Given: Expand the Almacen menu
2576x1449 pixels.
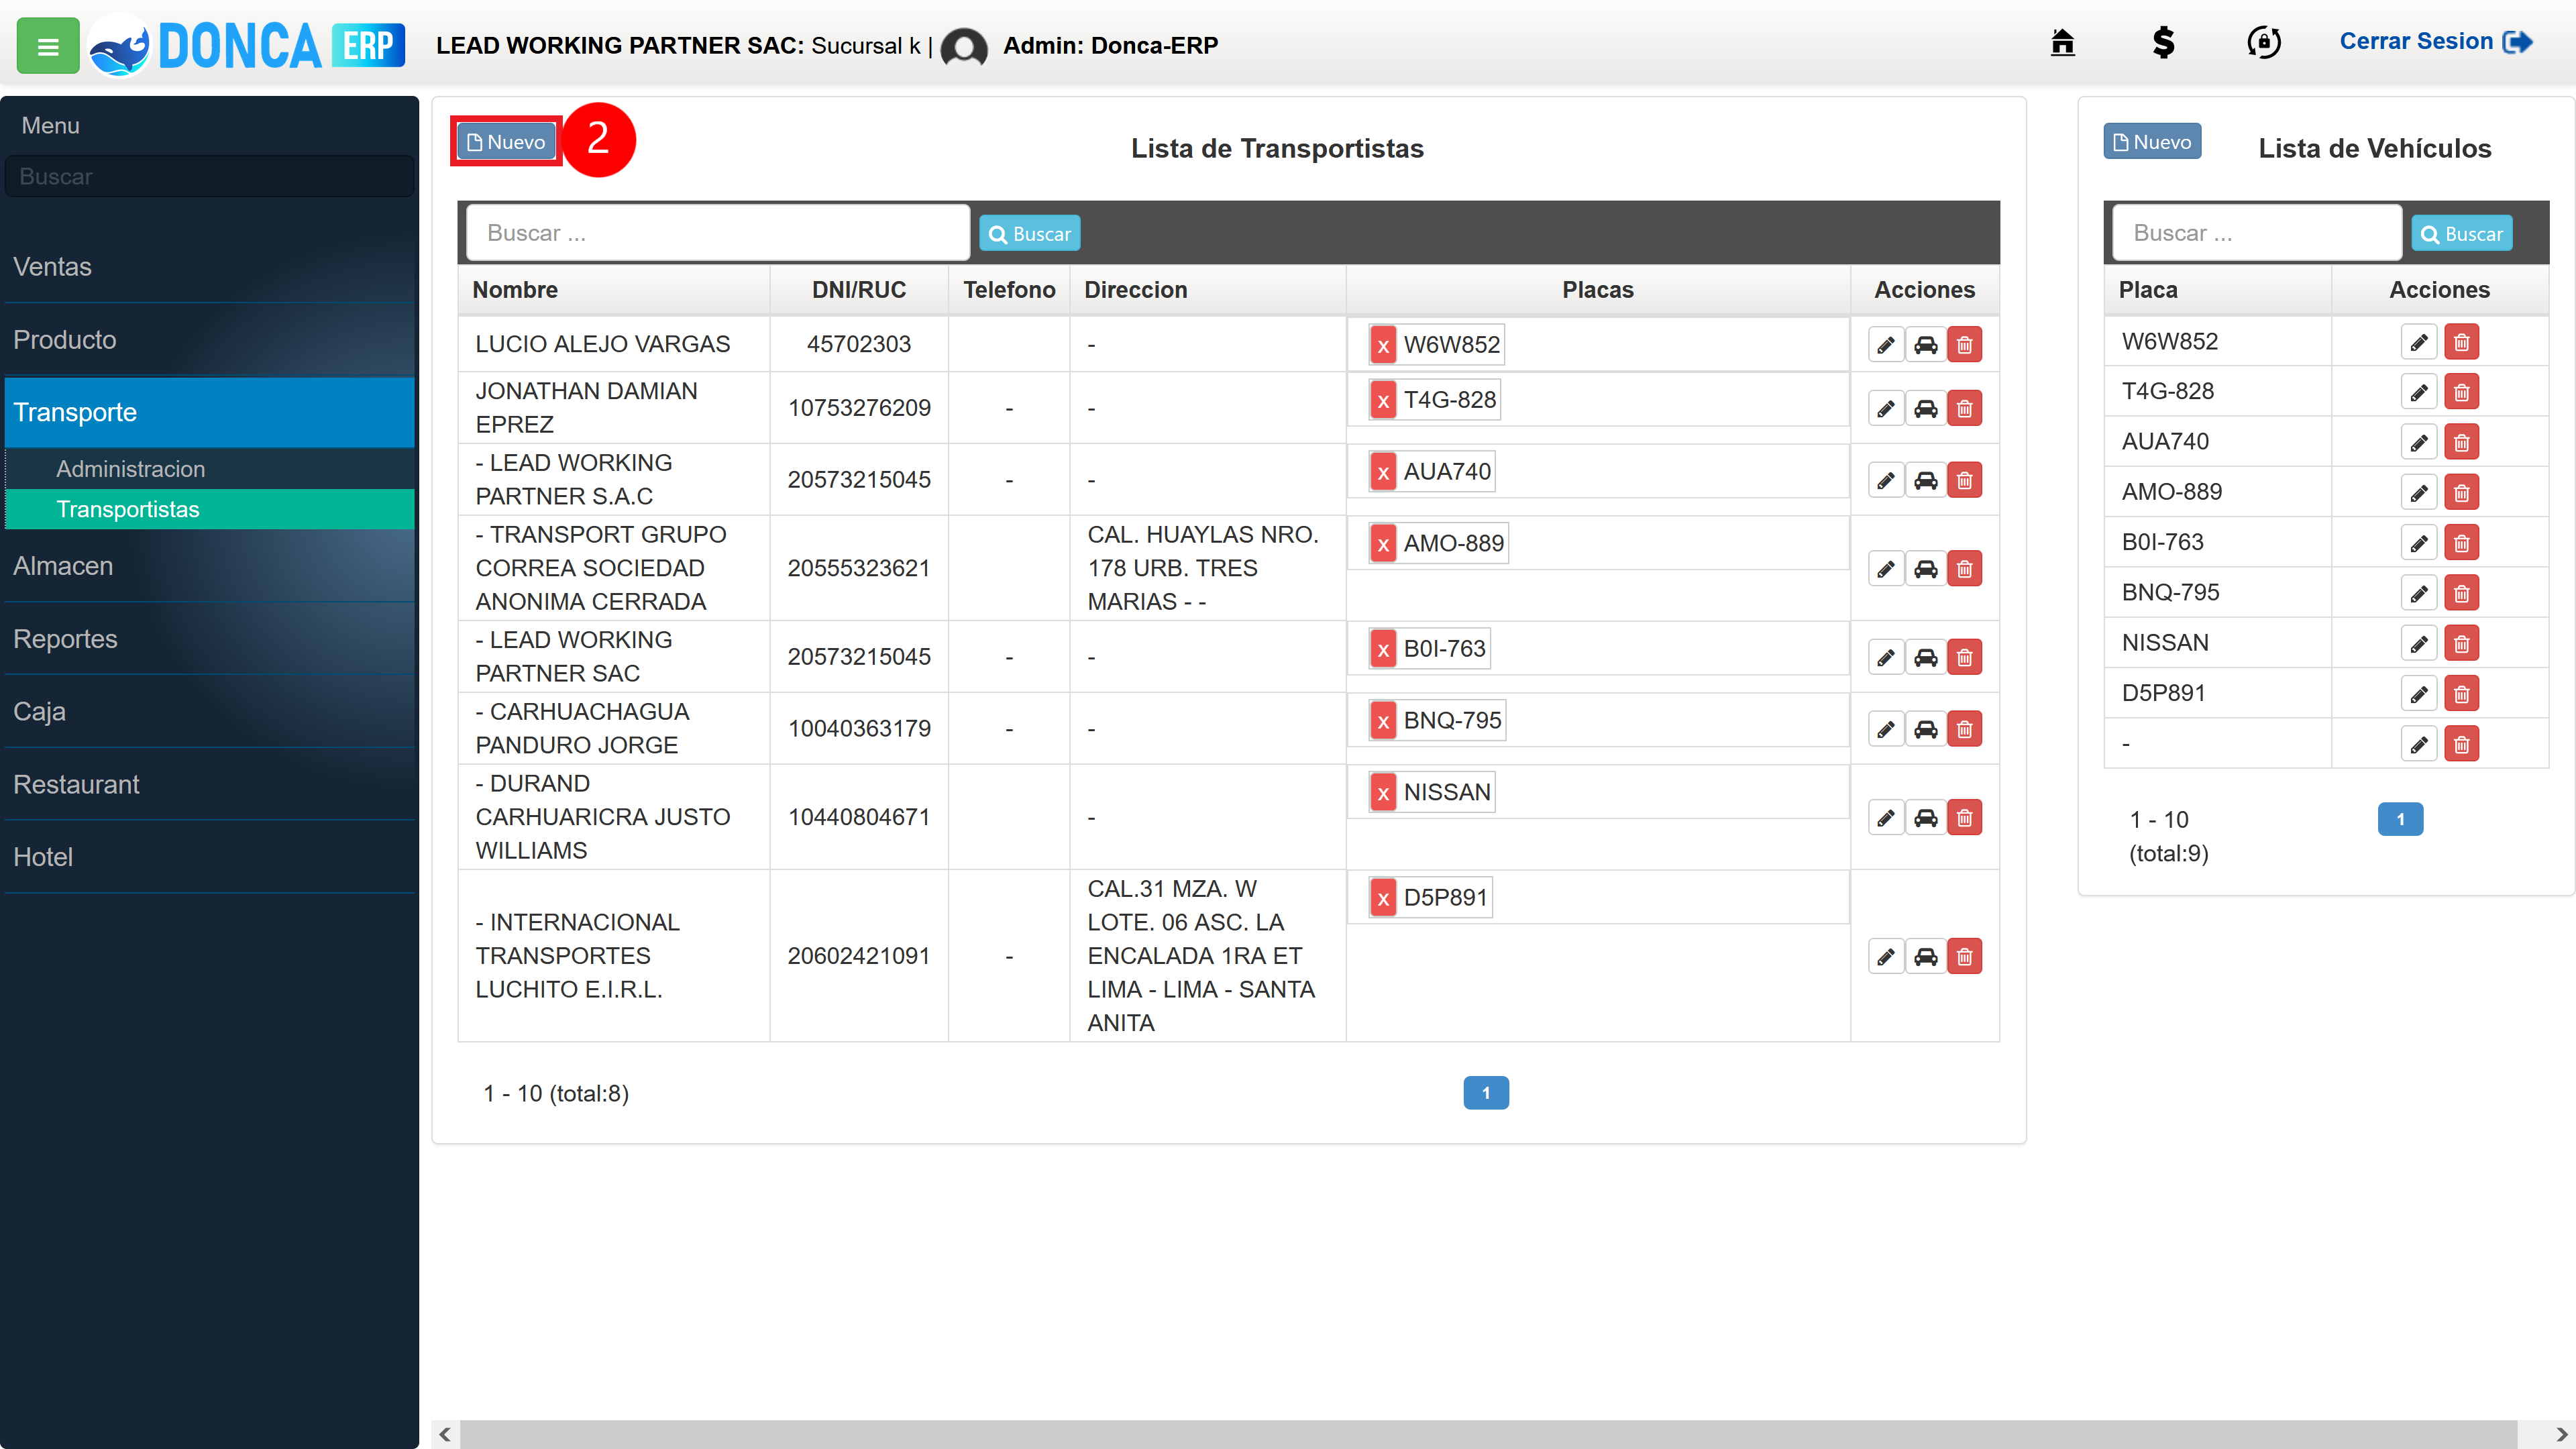Looking at the screenshot, I should coord(210,566).
